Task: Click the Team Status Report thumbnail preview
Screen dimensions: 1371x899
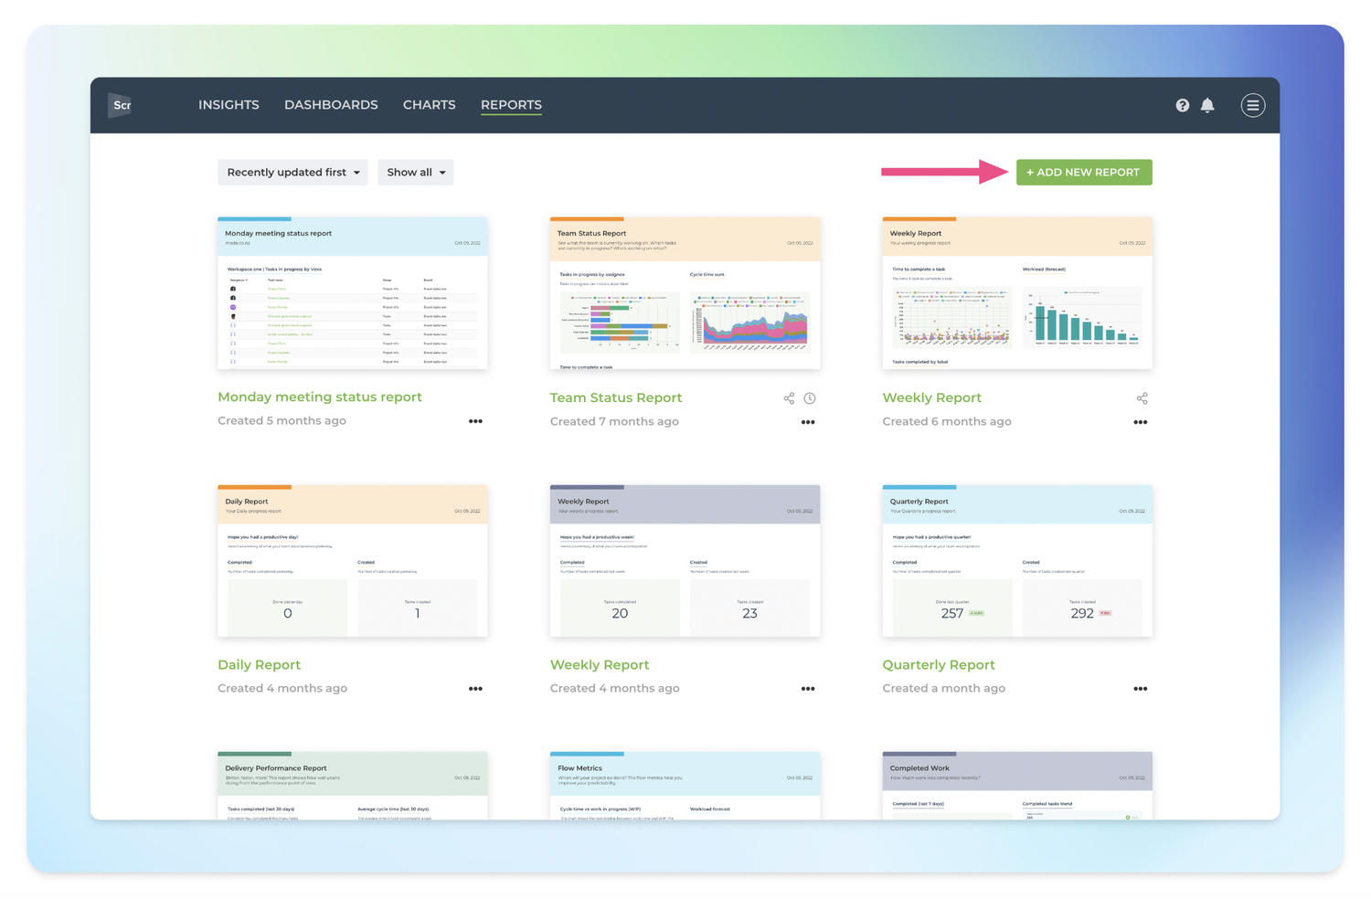Action: pos(685,293)
